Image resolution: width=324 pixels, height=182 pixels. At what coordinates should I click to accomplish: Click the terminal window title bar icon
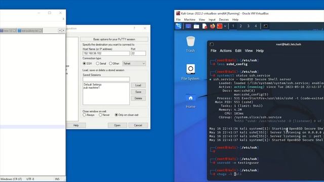tap(212, 44)
